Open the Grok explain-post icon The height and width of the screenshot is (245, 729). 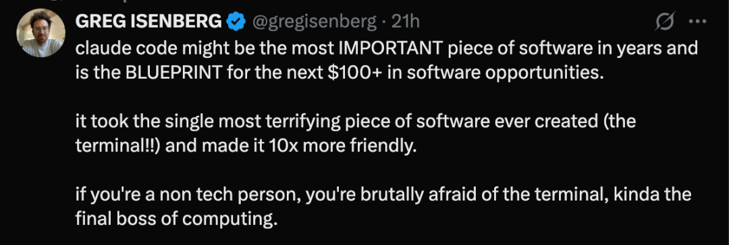point(665,22)
